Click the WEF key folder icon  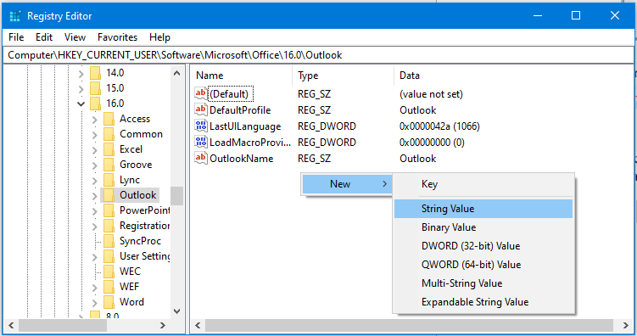tap(109, 287)
